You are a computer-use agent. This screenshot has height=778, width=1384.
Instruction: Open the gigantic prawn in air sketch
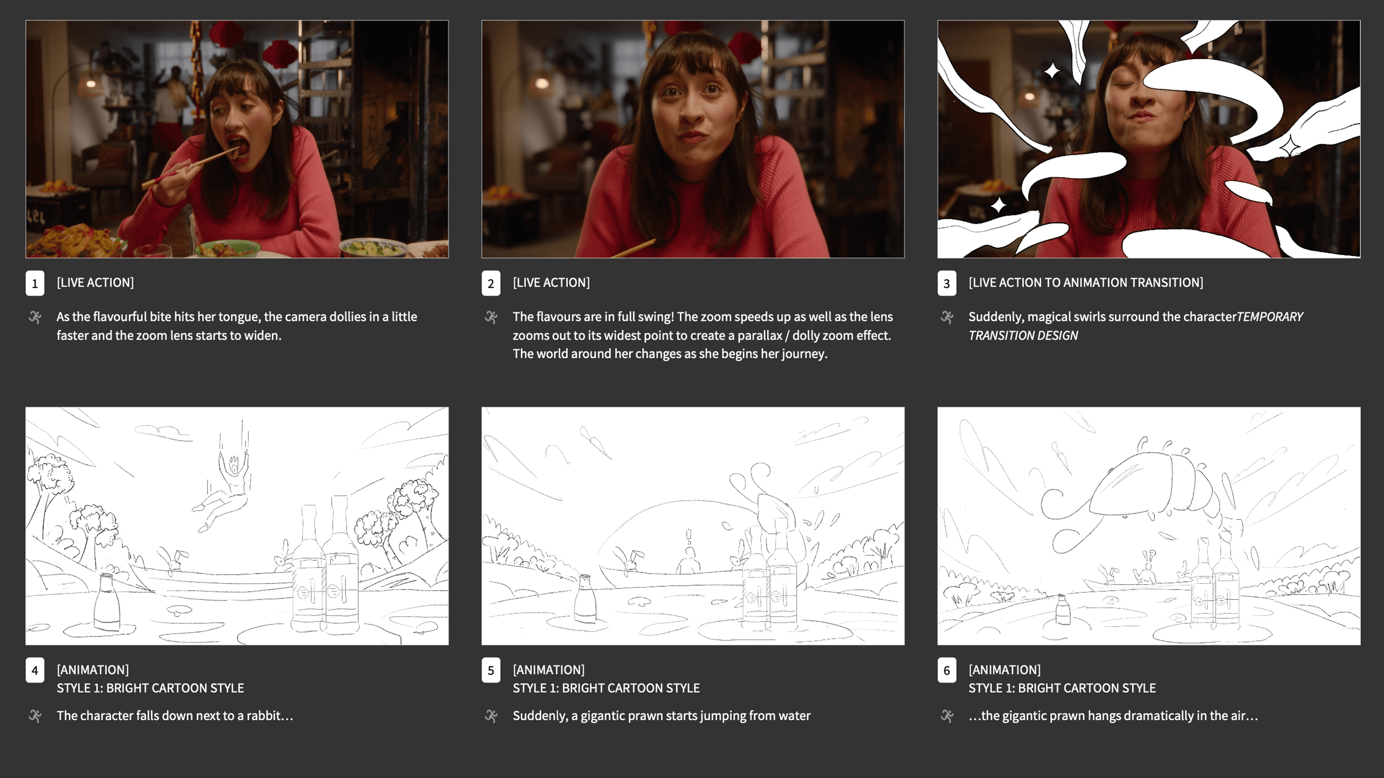[1149, 526]
